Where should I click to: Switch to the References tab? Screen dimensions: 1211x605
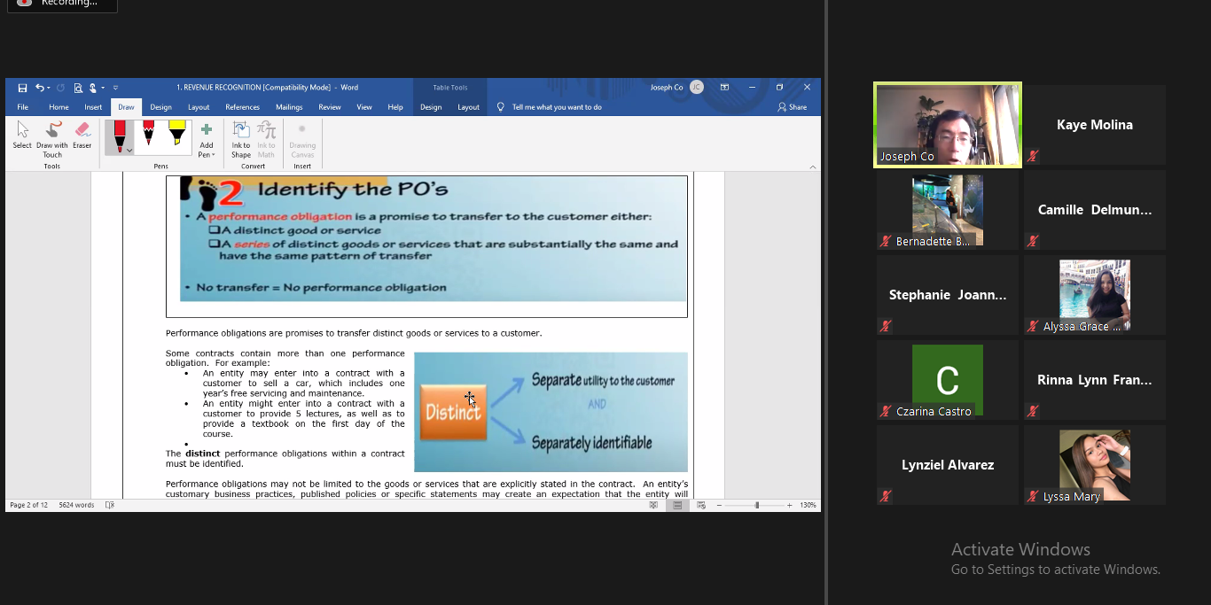(242, 107)
